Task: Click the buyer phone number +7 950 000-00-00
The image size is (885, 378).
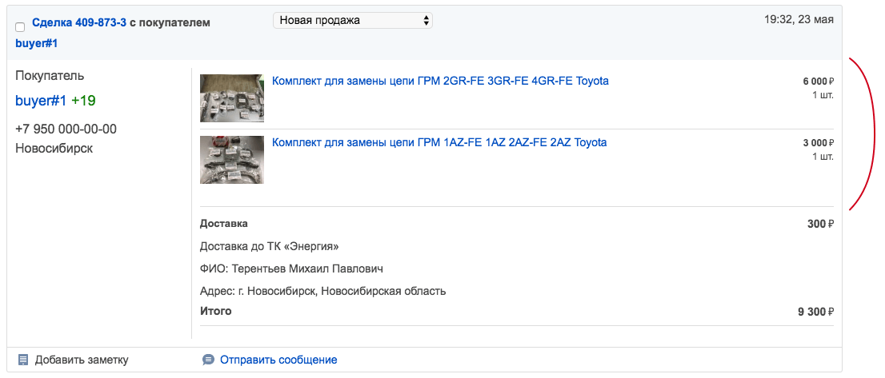Action: 66,129
